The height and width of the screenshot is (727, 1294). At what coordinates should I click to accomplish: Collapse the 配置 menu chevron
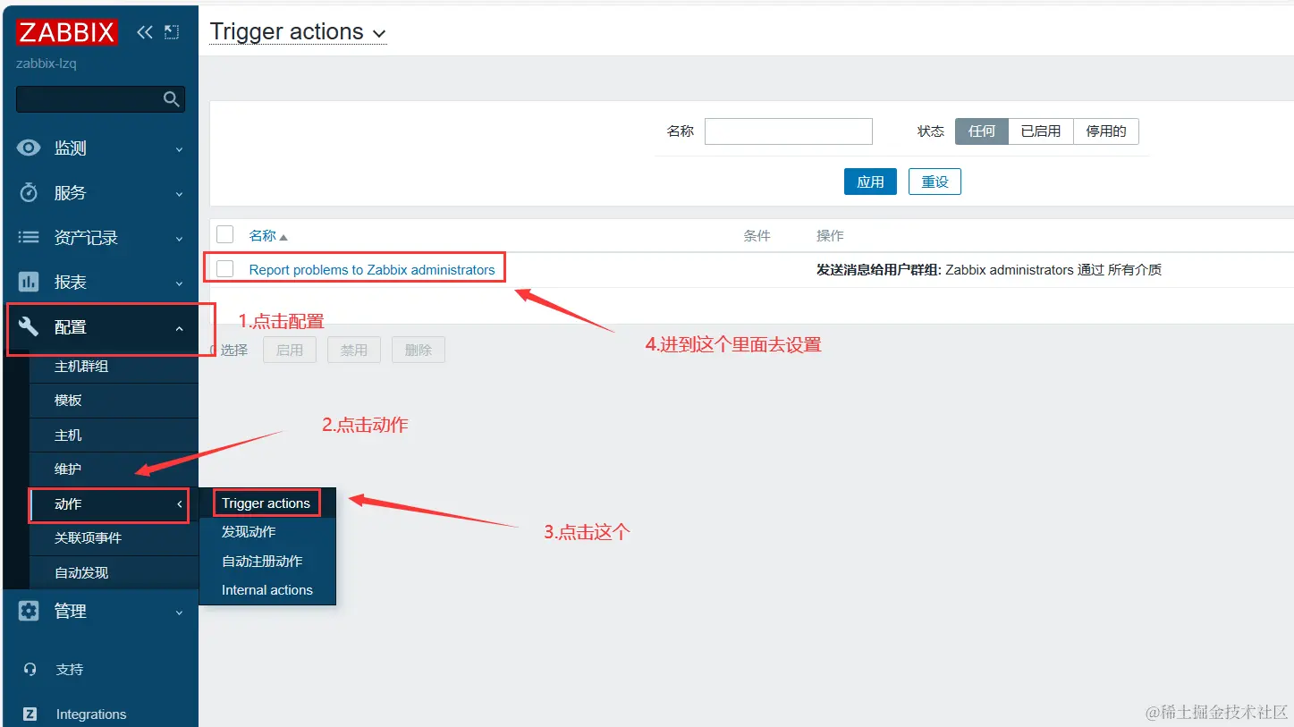[179, 328]
